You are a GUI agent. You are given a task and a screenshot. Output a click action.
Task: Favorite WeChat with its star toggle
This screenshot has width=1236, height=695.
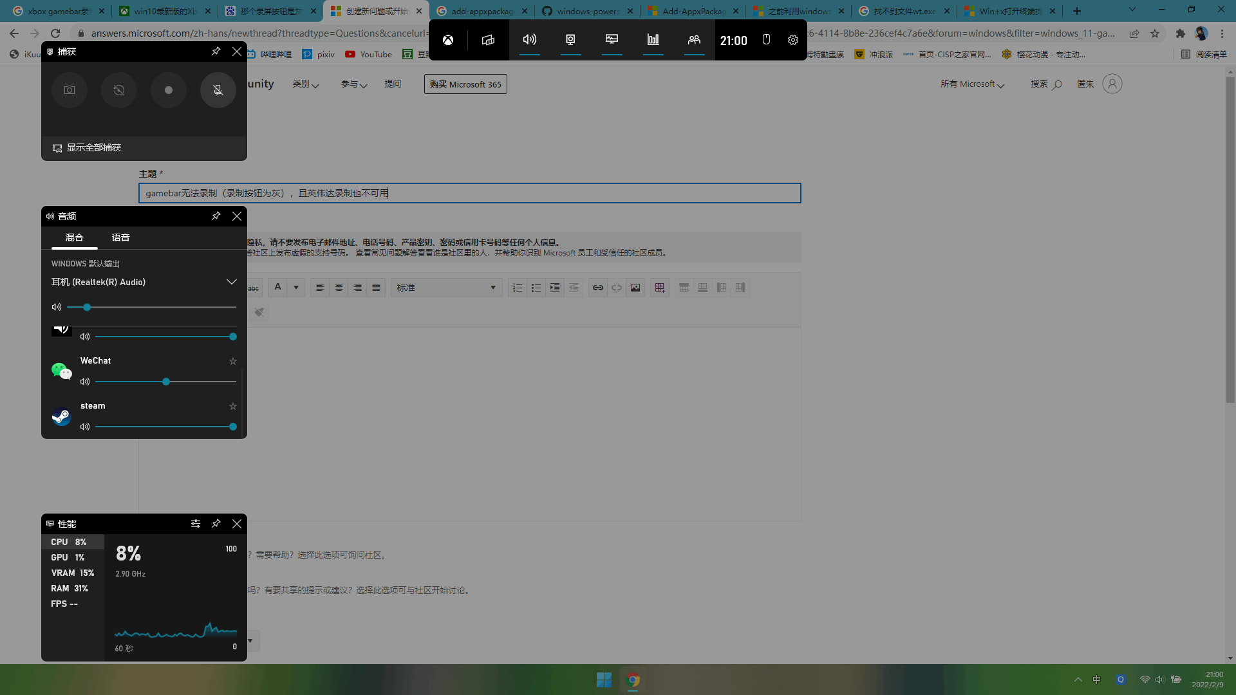pos(233,361)
